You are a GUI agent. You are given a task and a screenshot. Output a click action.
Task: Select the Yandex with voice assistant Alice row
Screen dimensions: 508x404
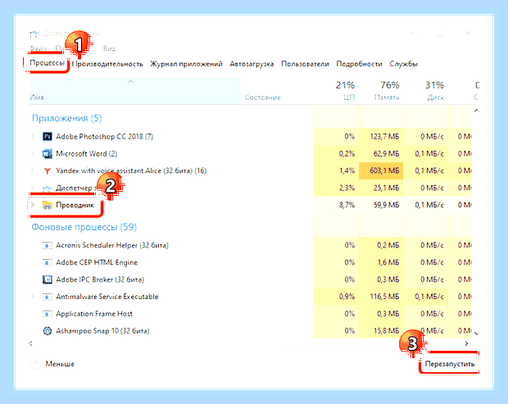coord(131,170)
